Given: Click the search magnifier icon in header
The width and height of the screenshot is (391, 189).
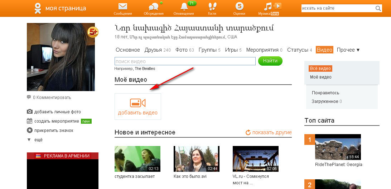Looking at the screenshot, I should click(378, 9).
